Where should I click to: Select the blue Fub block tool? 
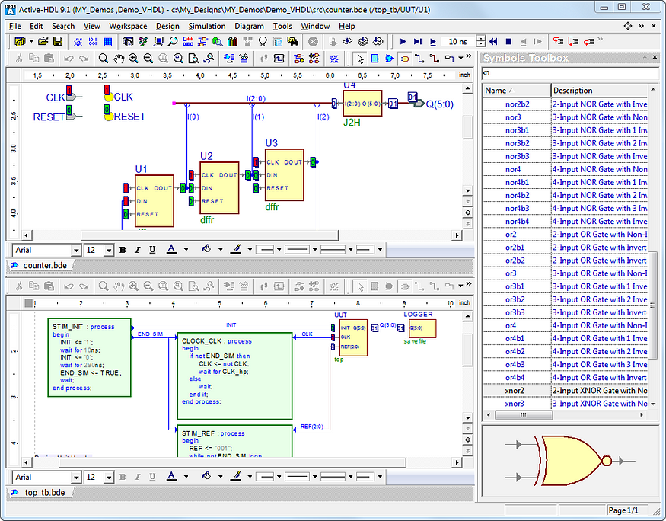pyautogui.click(x=374, y=58)
